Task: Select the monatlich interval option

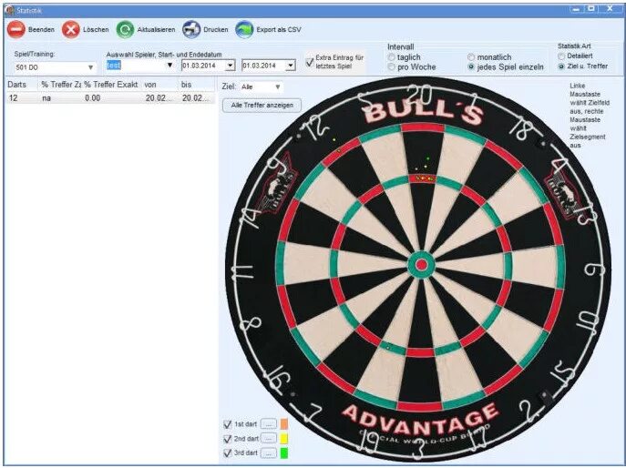Action: (471, 57)
